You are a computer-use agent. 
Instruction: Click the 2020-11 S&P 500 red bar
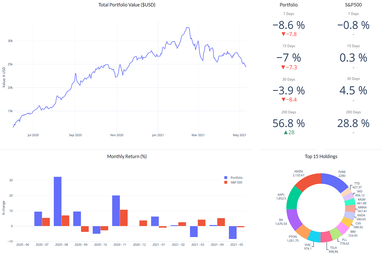pyautogui.click(x=124, y=218)
